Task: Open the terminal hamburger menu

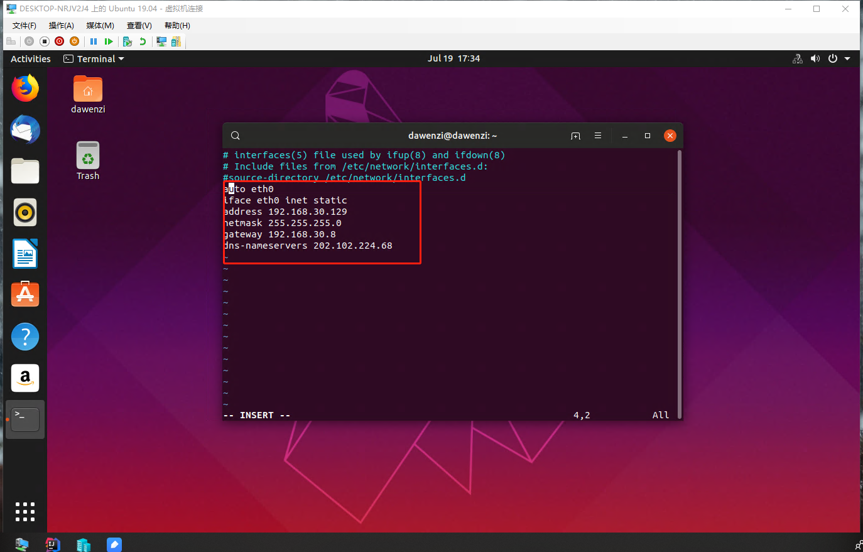Action: click(598, 136)
